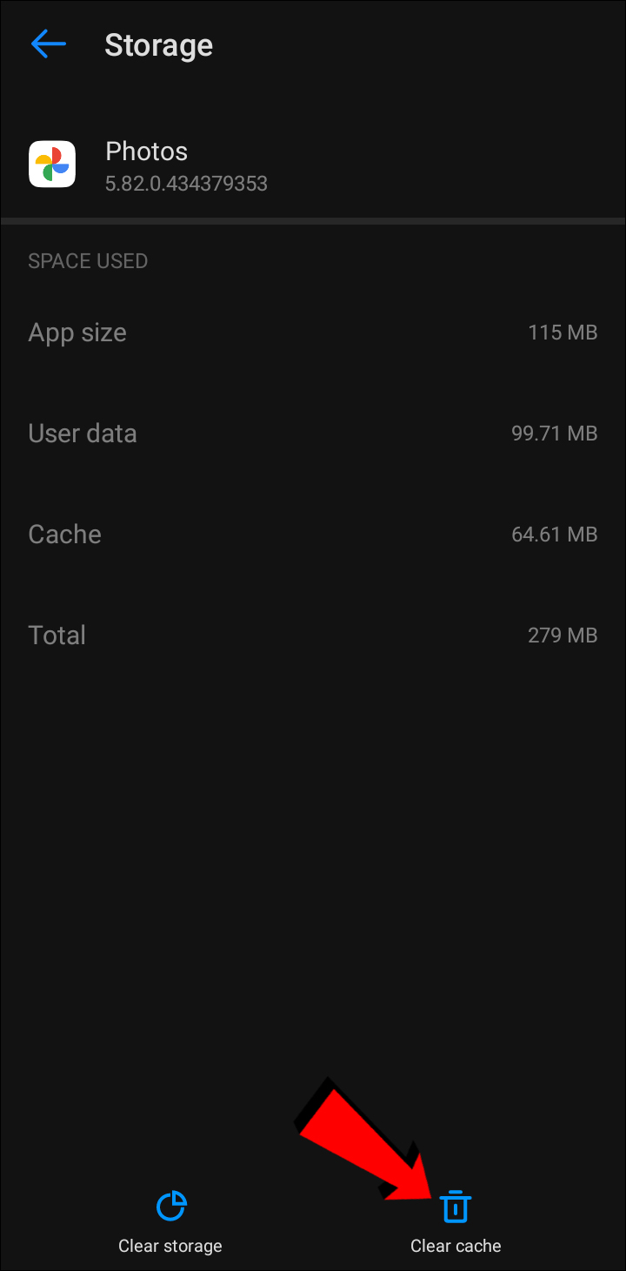
Task: Tap the back arrow icon
Action: coord(49,44)
